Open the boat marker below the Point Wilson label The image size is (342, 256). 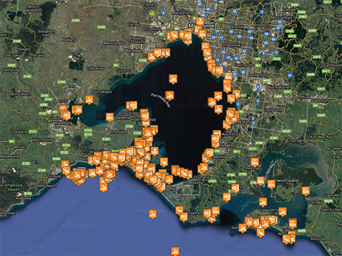tap(89, 99)
